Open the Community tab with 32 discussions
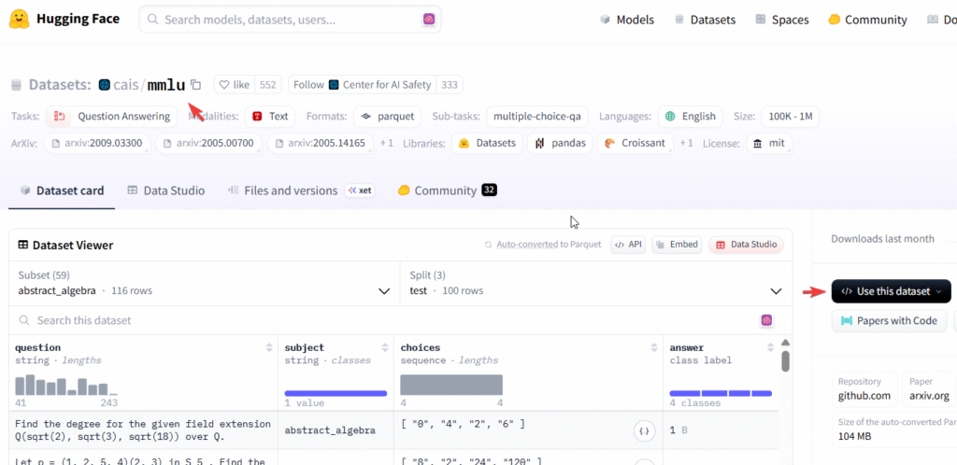The height and width of the screenshot is (465, 957). click(x=446, y=190)
